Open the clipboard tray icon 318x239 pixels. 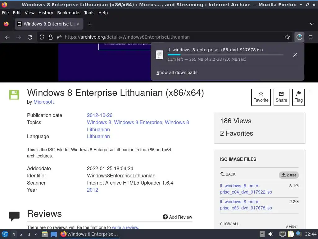point(291,234)
